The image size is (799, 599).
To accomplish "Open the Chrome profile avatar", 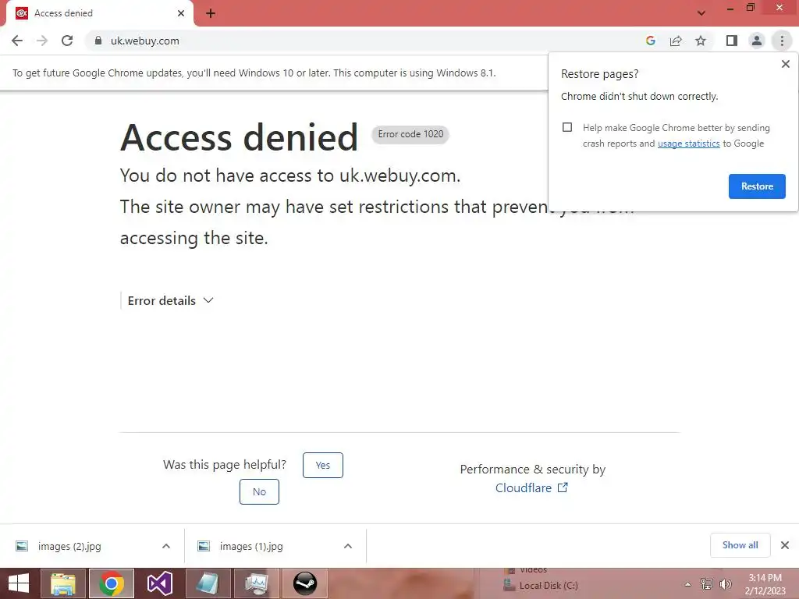I will (x=757, y=41).
